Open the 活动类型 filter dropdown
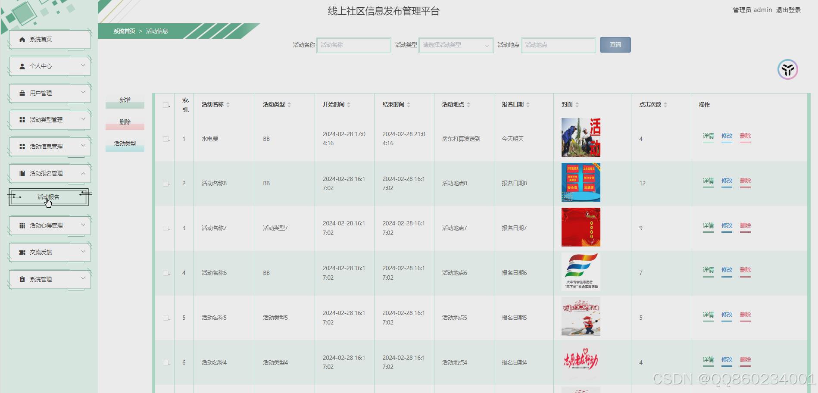Viewport: 818px width, 393px height. click(x=456, y=45)
